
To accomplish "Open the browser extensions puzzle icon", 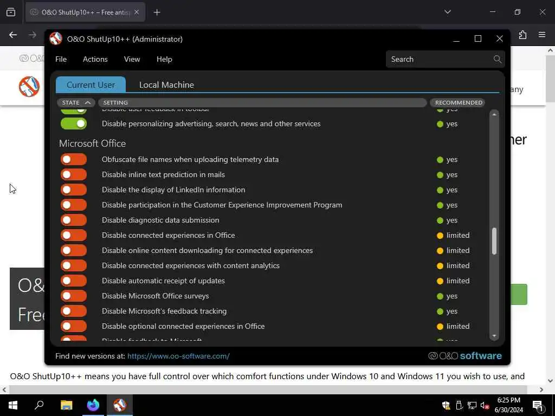I will pyautogui.click(x=523, y=35).
